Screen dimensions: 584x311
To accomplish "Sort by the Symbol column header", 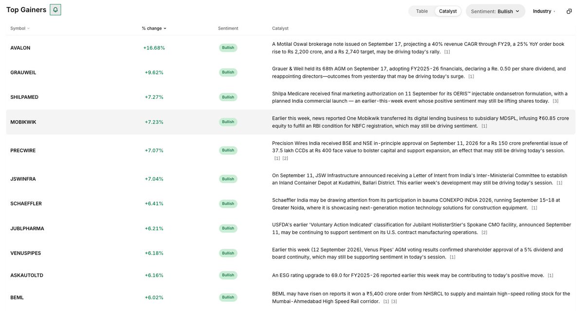I will [x=20, y=28].
